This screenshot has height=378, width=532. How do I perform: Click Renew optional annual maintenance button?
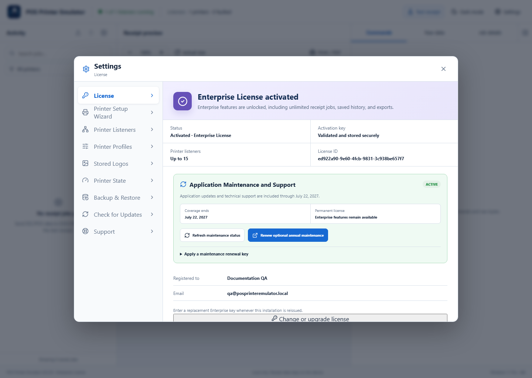(288, 235)
